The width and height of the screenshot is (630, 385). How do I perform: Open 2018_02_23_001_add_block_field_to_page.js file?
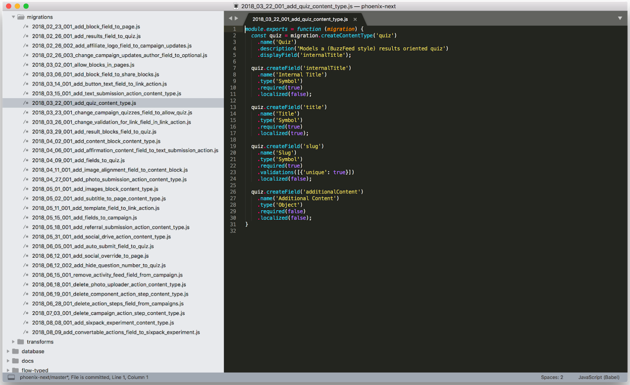tap(86, 27)
